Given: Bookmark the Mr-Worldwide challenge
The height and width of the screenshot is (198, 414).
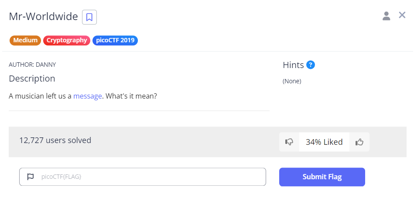Looking at the screenshot, I should click(x=89, y=17).
